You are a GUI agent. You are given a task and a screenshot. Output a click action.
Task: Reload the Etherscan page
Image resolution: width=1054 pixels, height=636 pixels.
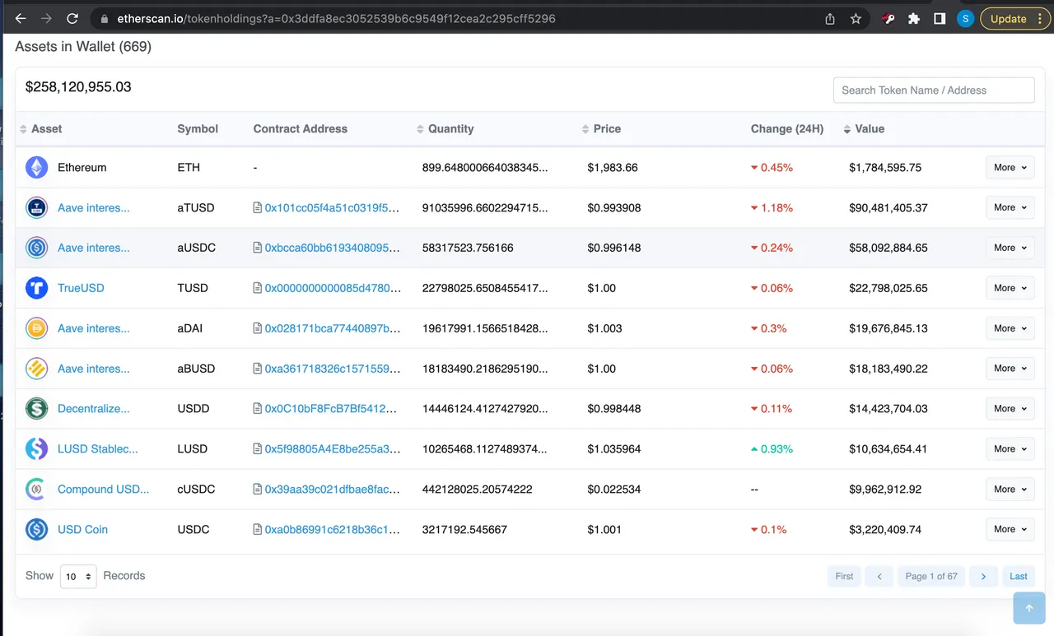tap(72, 18)
